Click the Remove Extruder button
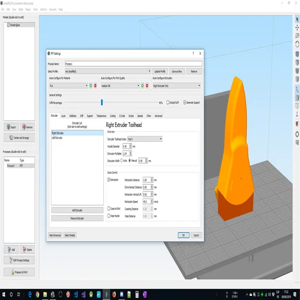This screenshot has width=300, height=300. click(77, 218)
